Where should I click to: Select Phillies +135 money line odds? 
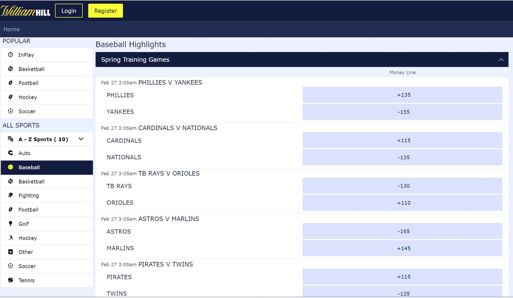coord(402,95)
